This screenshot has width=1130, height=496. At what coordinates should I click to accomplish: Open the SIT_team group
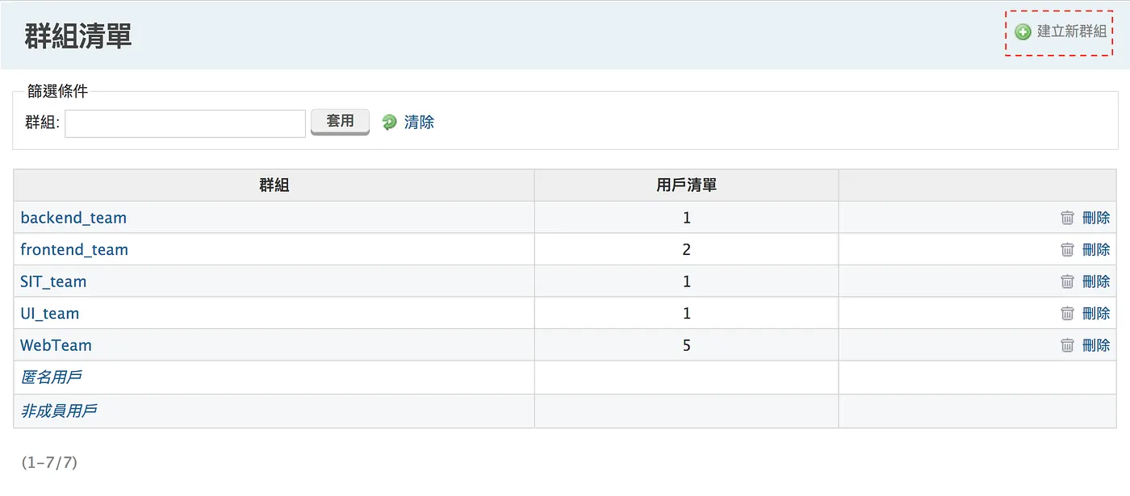pyautogui.click(x=53, y=281)
